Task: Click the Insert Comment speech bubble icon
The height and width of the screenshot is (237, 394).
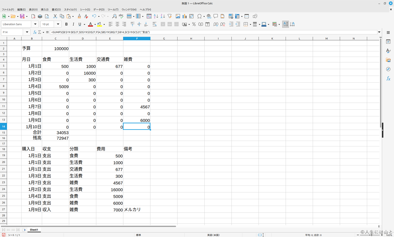Action: coord(216,16)
